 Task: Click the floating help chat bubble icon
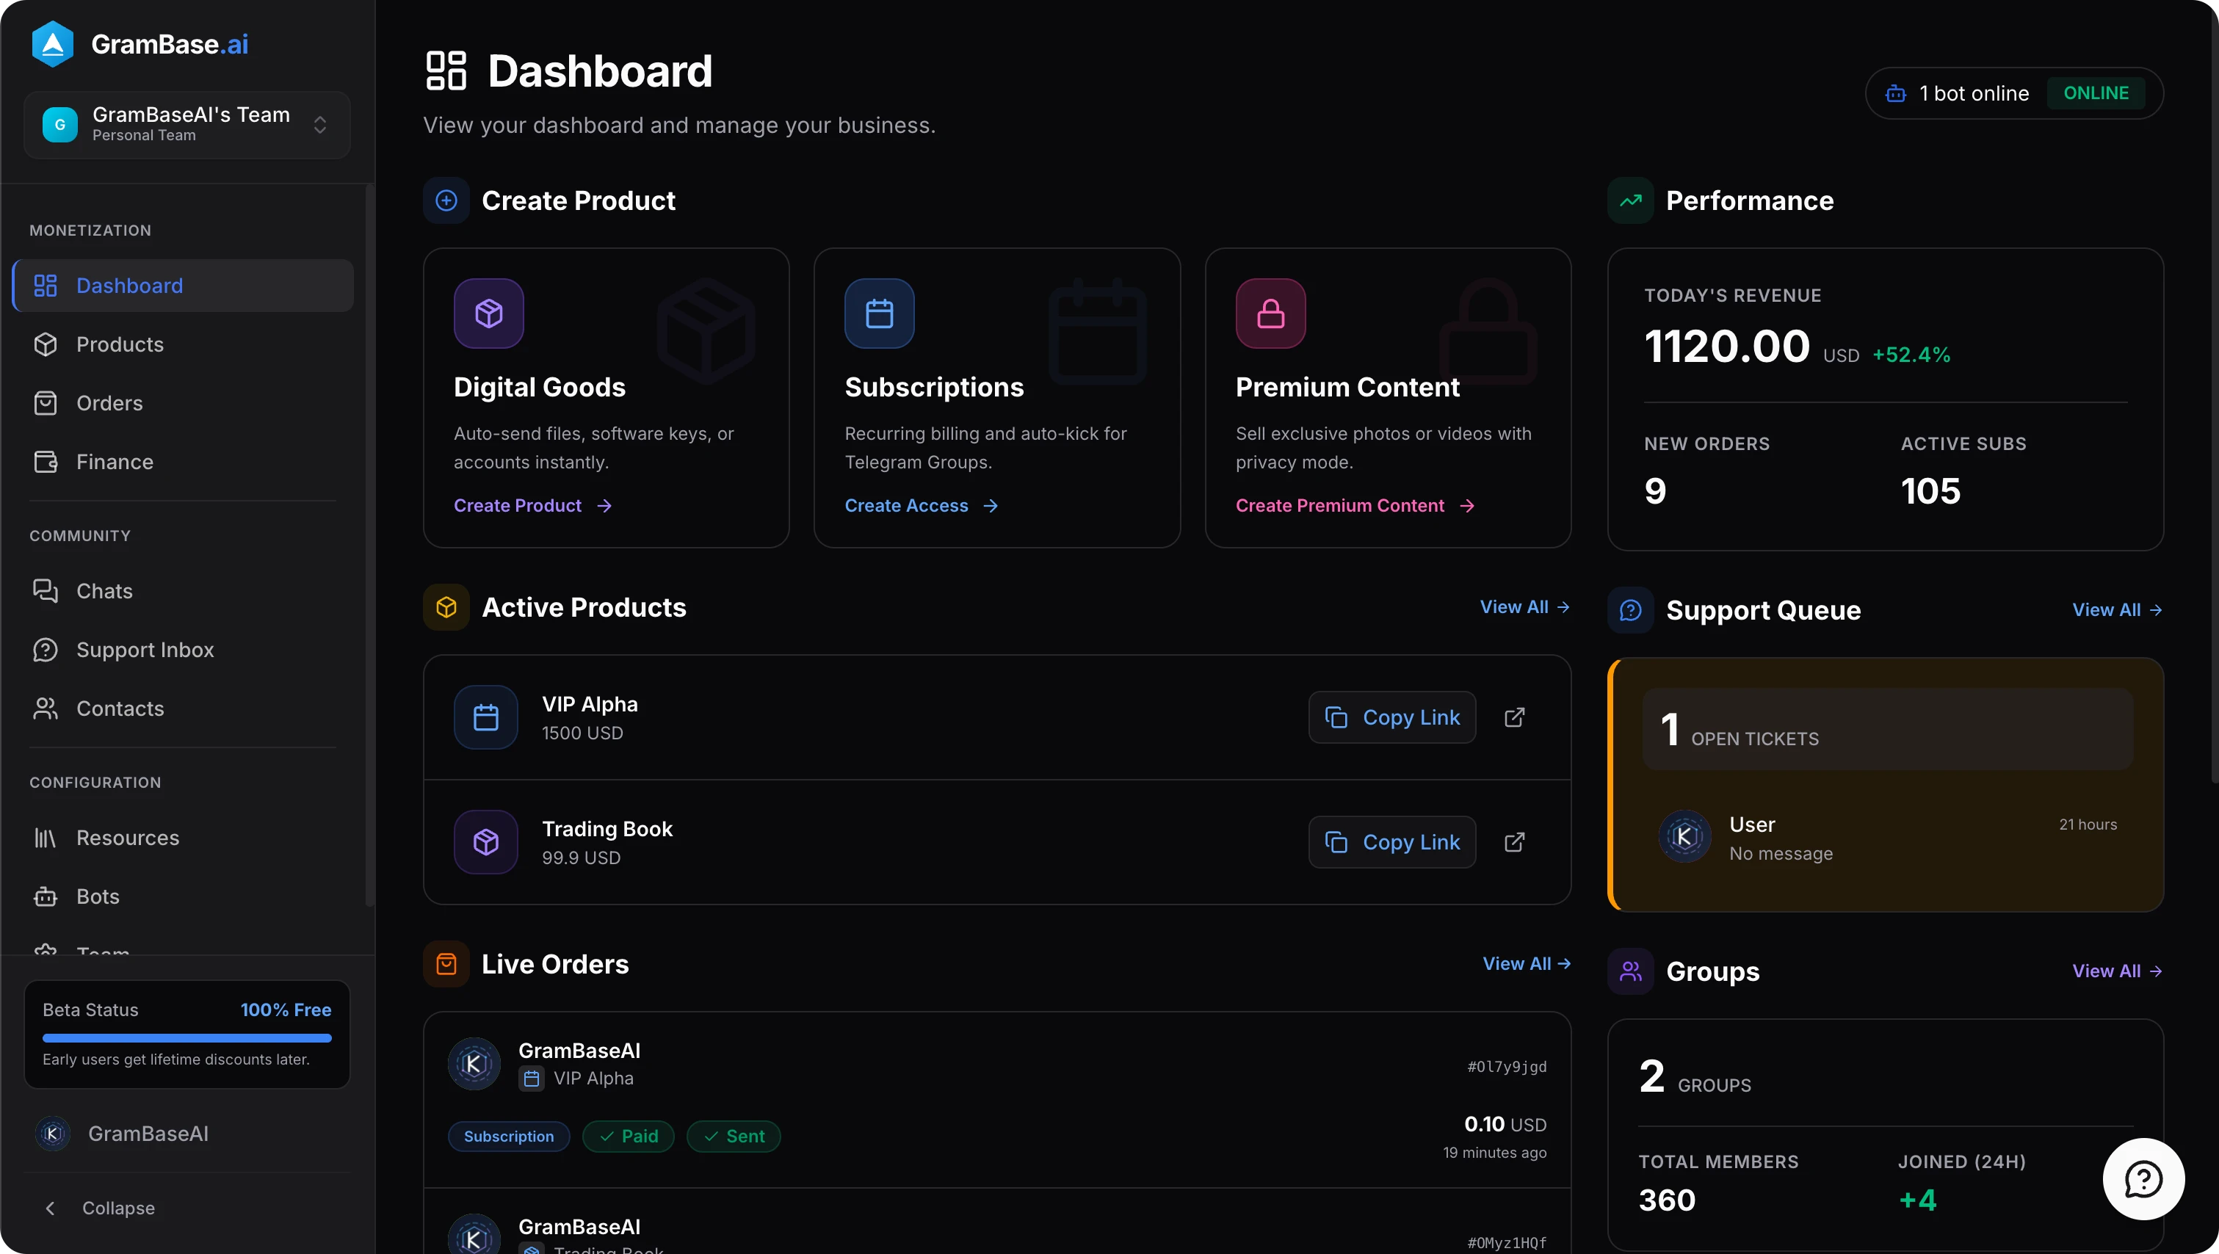[2143, 1178]
